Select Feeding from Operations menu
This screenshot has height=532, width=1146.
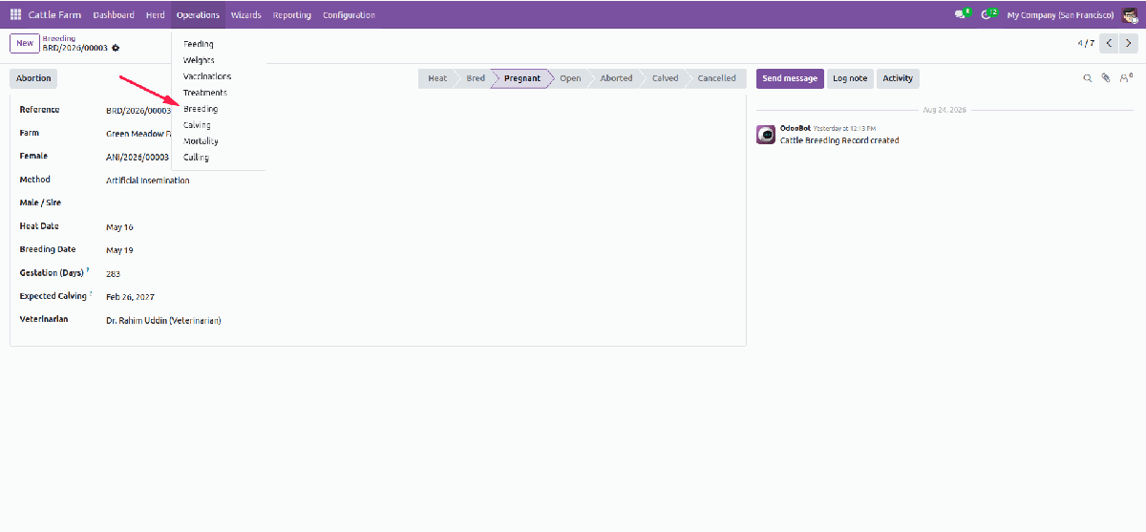[218, 44]
